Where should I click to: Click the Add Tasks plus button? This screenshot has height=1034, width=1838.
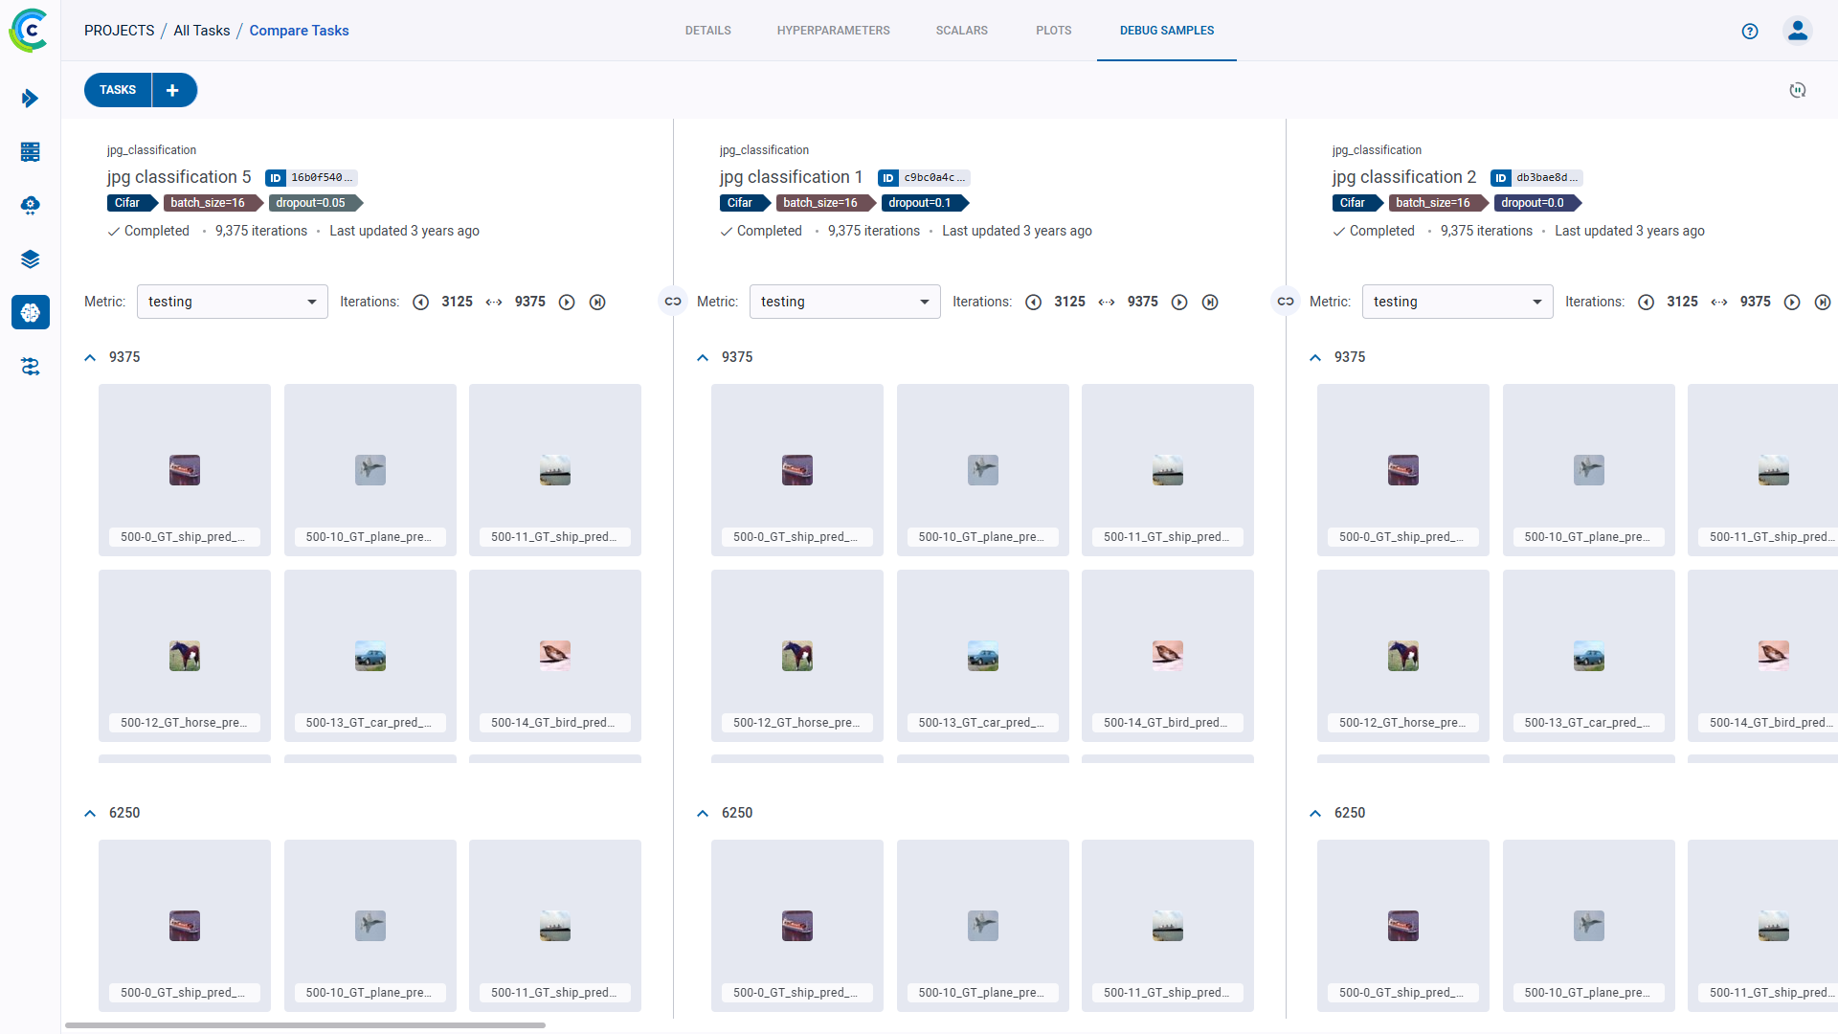(173, 90)
